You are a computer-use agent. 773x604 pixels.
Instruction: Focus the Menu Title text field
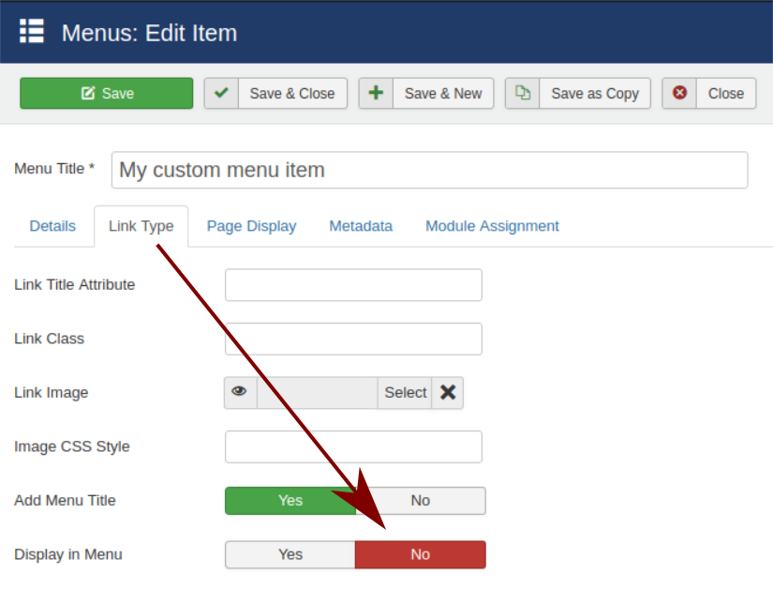[429, 170]
